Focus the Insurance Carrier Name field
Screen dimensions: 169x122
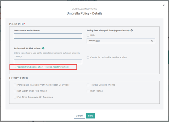click(48, 36)
